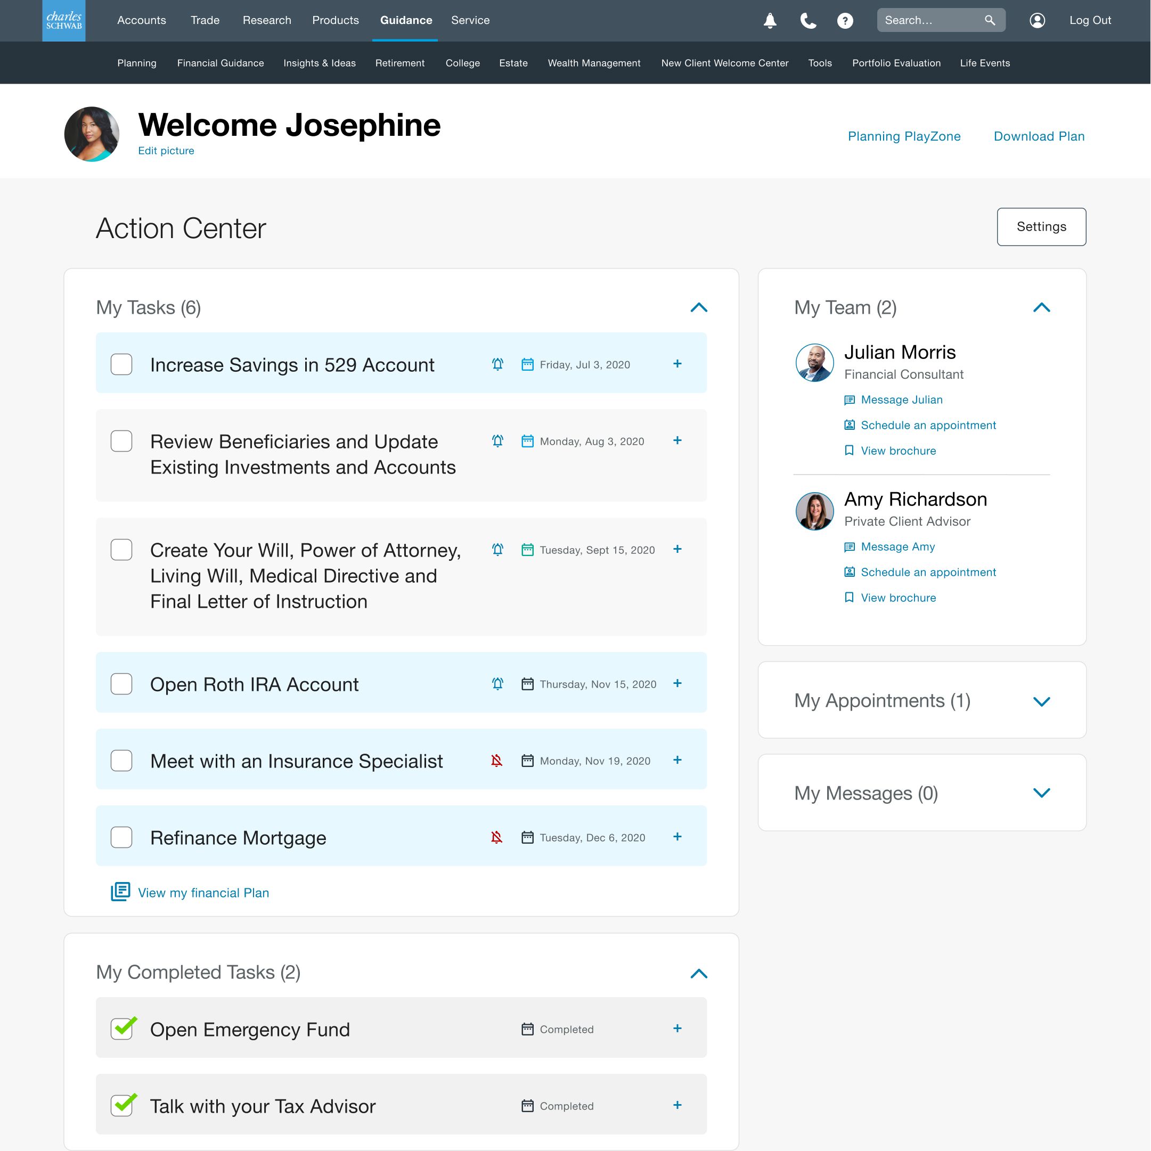Click Josephine's profile photo
The width and height of the screenshot is (1151, 1151).
coord(92,134)
